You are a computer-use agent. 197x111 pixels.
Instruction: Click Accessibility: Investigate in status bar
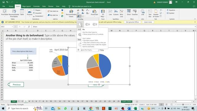[x=15, y=105]
